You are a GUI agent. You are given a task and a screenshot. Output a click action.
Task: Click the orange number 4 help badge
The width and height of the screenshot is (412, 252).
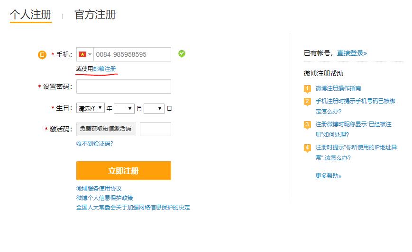click(307, 148)
